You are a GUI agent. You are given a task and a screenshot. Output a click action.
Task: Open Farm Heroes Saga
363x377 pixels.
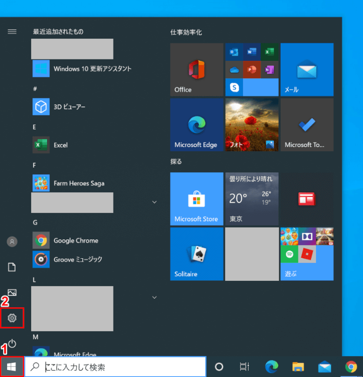pos(68,183)
